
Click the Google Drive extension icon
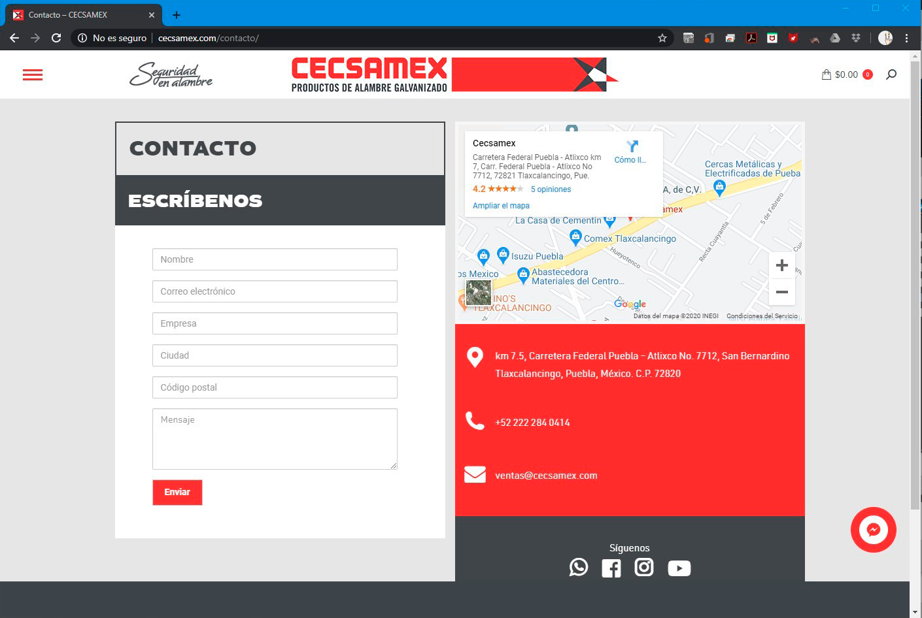coord(835,38)
